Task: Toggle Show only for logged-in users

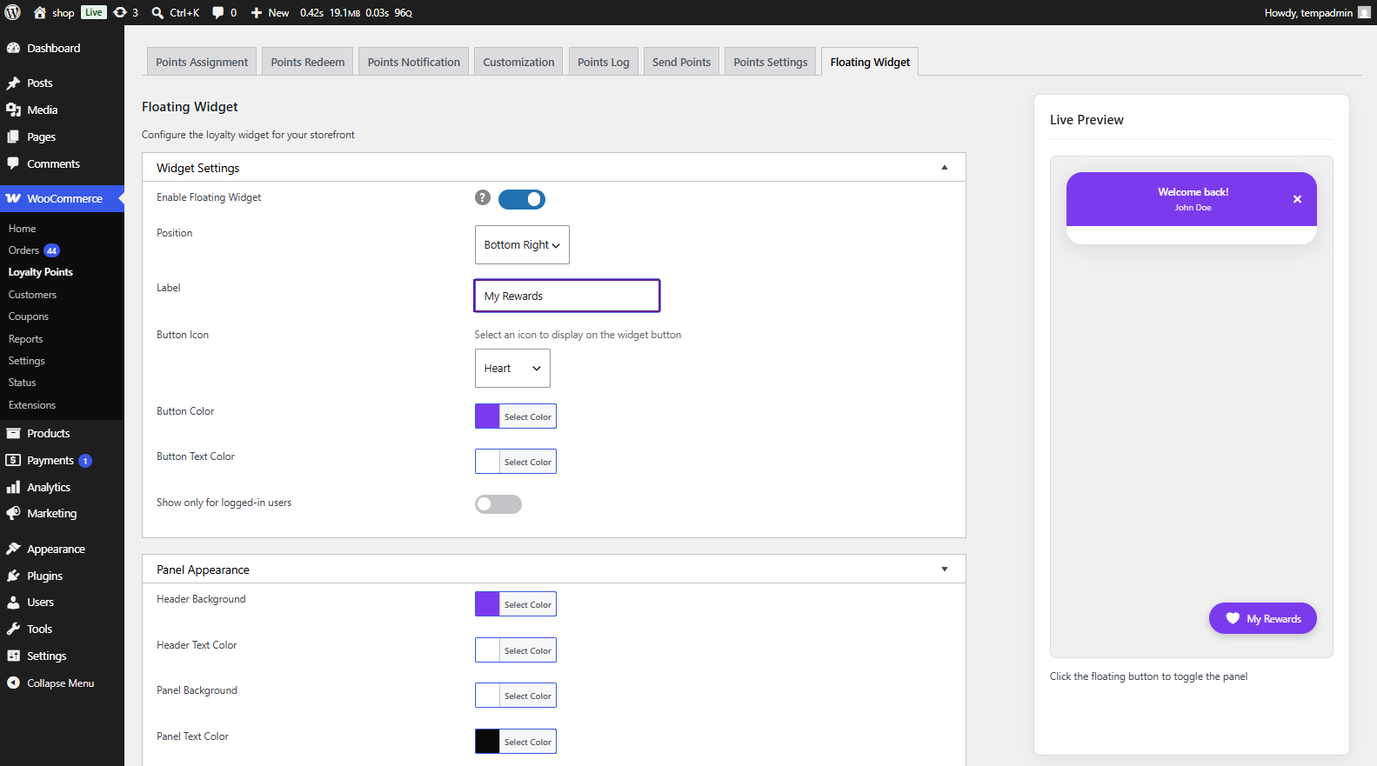Action: pos(498,504)
